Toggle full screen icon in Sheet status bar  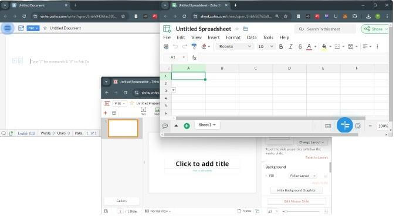click(358, 126)
